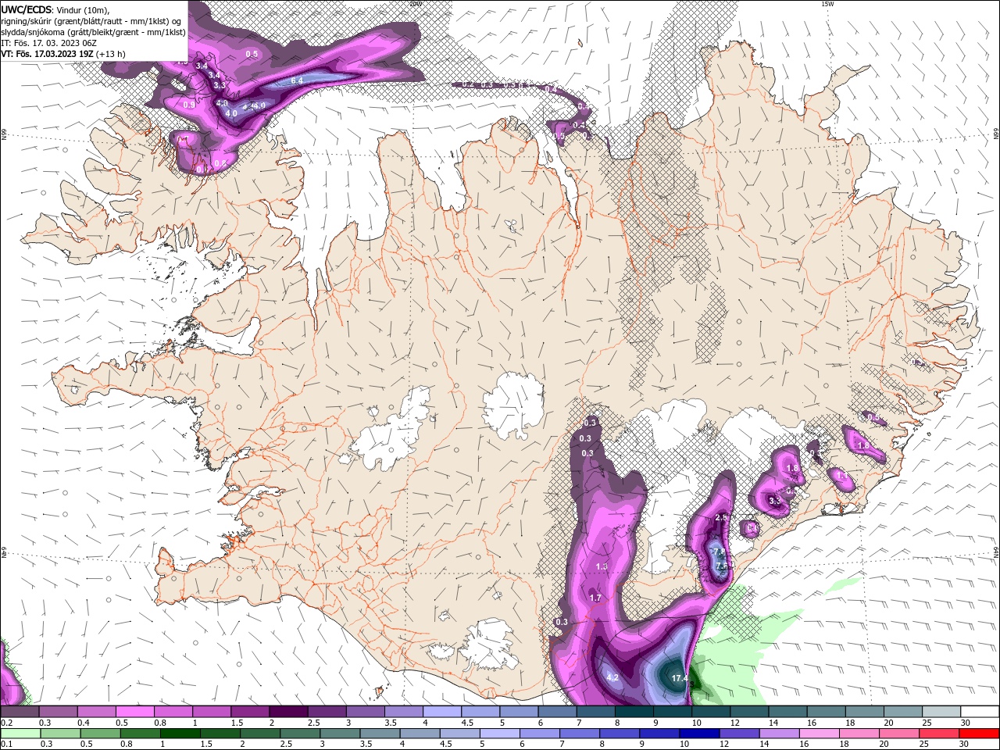Click the 6.4 value in the northwest snow band

pyautogui.click(x=297, y=80)
